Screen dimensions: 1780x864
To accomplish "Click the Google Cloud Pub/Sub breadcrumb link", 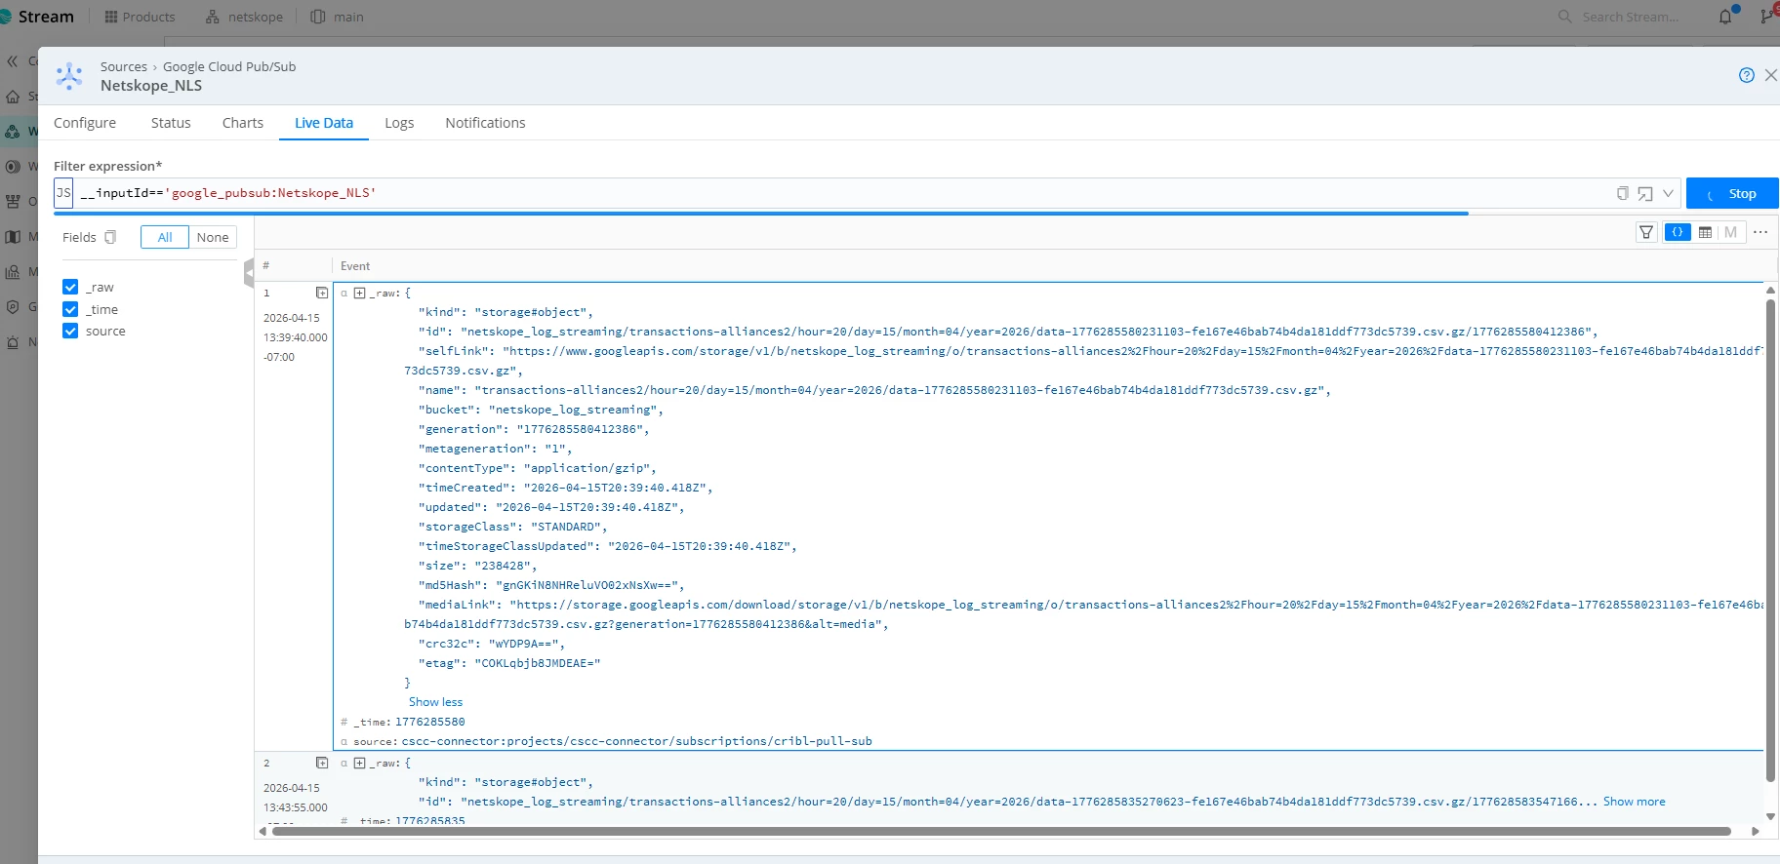I will point(229,66).
